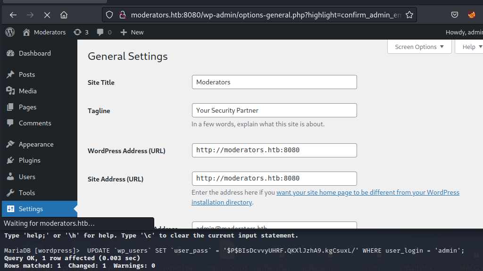Click the Tagline text field
The width and height of the screenshot is (483, 271).
tap(274, 110)
